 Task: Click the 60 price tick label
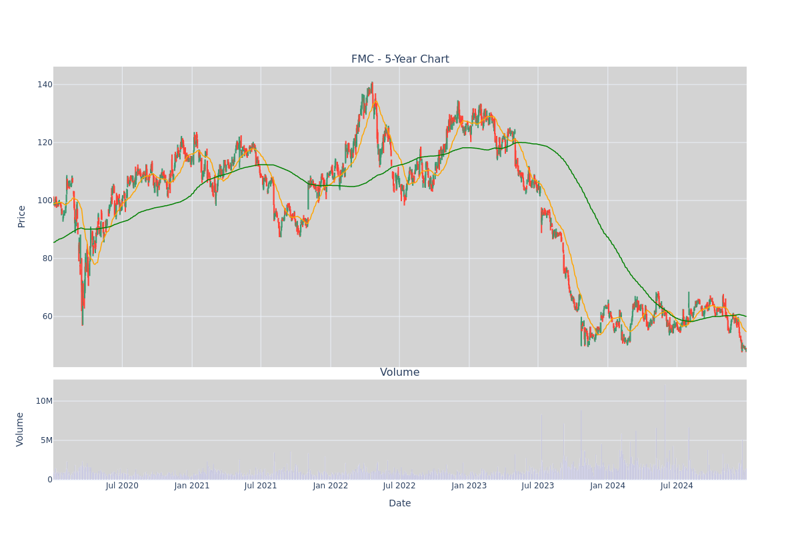(47, 316)
